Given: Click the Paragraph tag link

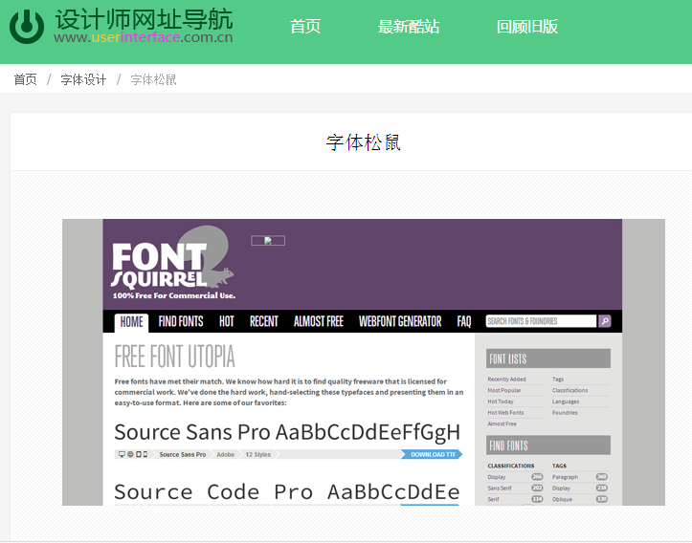Looking at the screenshot, I should click(x=565, y=477).
